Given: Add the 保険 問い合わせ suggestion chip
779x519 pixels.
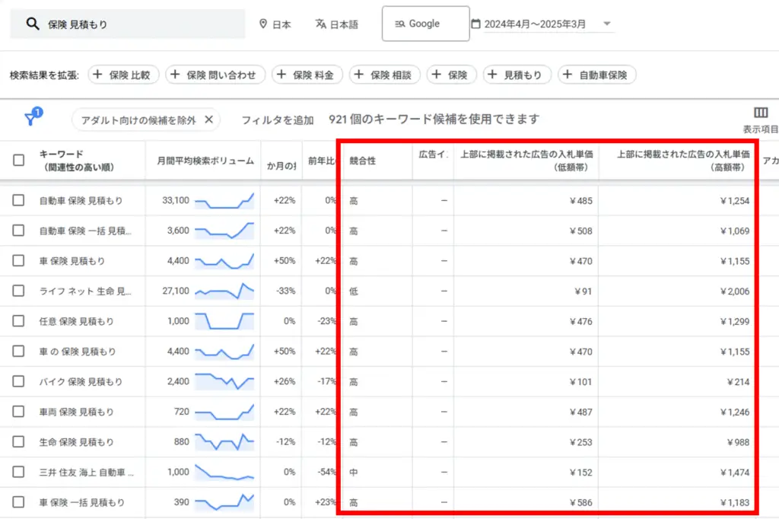Looking at the screenshot, I should click(215, 75).
